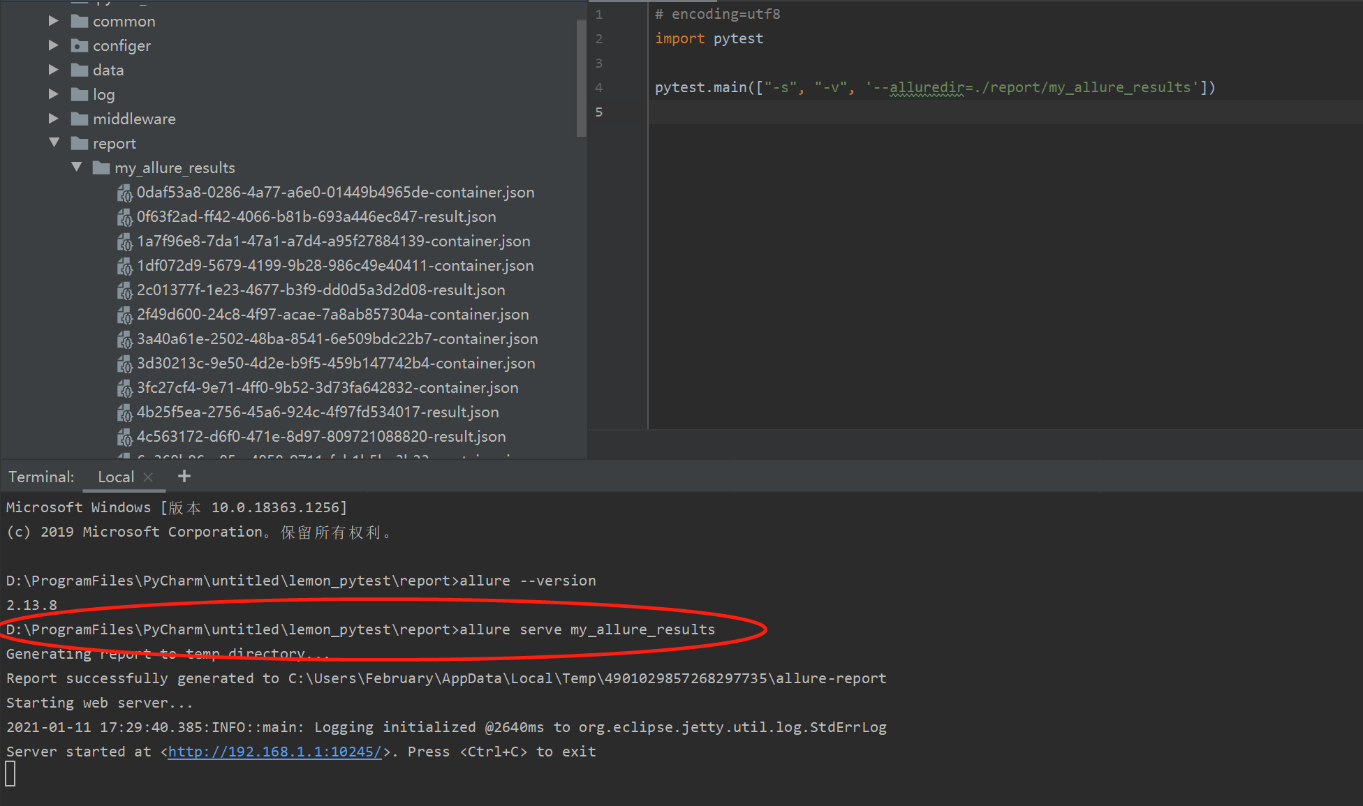Click the common folder icon
The image size is (1363, 806).
tap(80, 22)
